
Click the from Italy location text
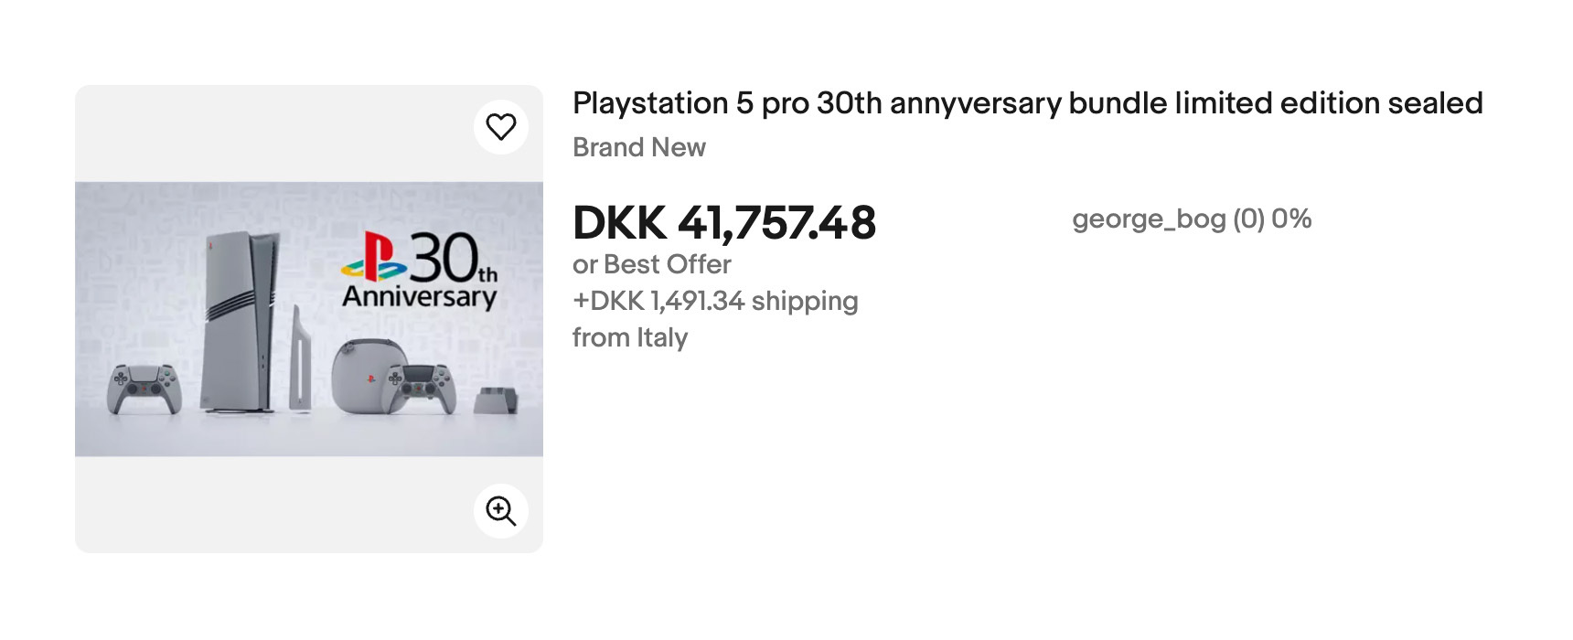pyautogui.click(x=629, y=336)
